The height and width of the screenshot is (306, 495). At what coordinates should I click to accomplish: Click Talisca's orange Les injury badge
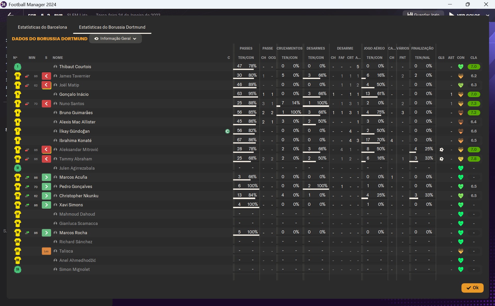coord(46,251)
